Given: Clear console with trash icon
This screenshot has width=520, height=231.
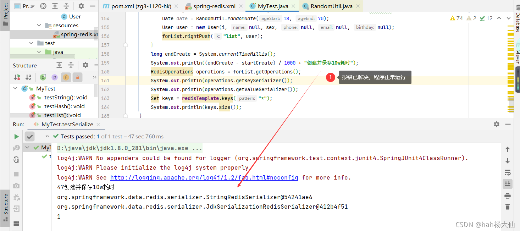Looking at the screenshot, I should [508, 207].
